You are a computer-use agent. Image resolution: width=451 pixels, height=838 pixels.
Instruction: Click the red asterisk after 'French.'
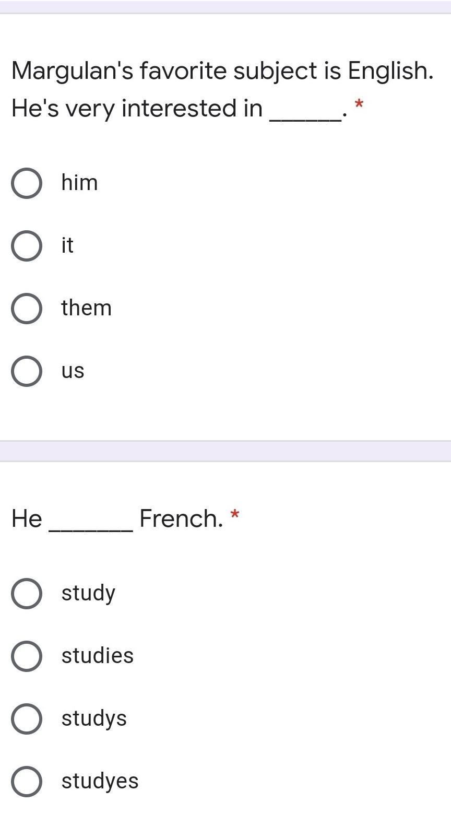[235, 515]
